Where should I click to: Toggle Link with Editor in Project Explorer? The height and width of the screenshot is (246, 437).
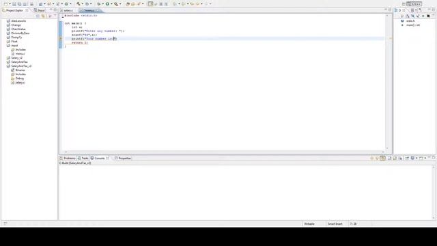tap(43, 16)
